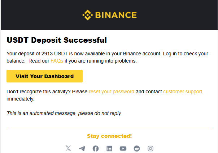Click the horizontal divider above footer
This screenshot has width=218, height=153.
coord(109,128)
